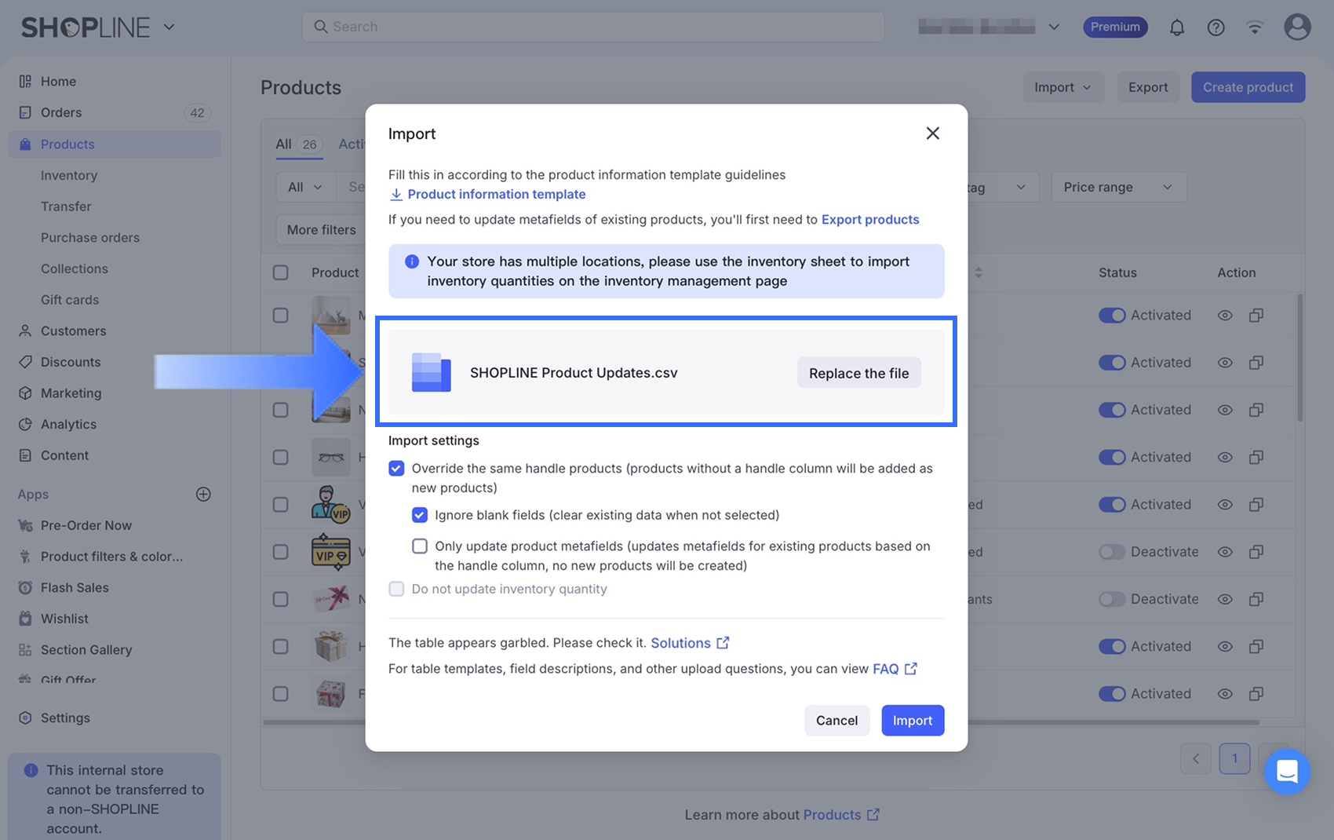This screenshot has height=840, width=1334.
Task: Open Orders in the sidebar menu
Action: pos(61,112)
